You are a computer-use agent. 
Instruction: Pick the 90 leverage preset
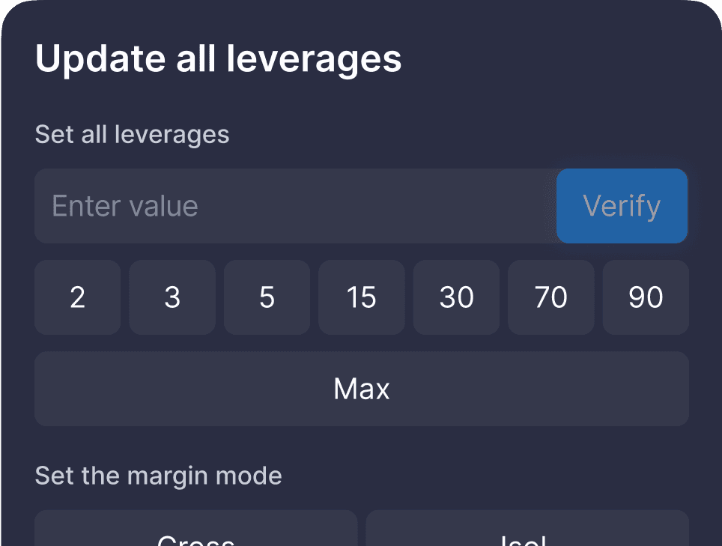[646, 297]
